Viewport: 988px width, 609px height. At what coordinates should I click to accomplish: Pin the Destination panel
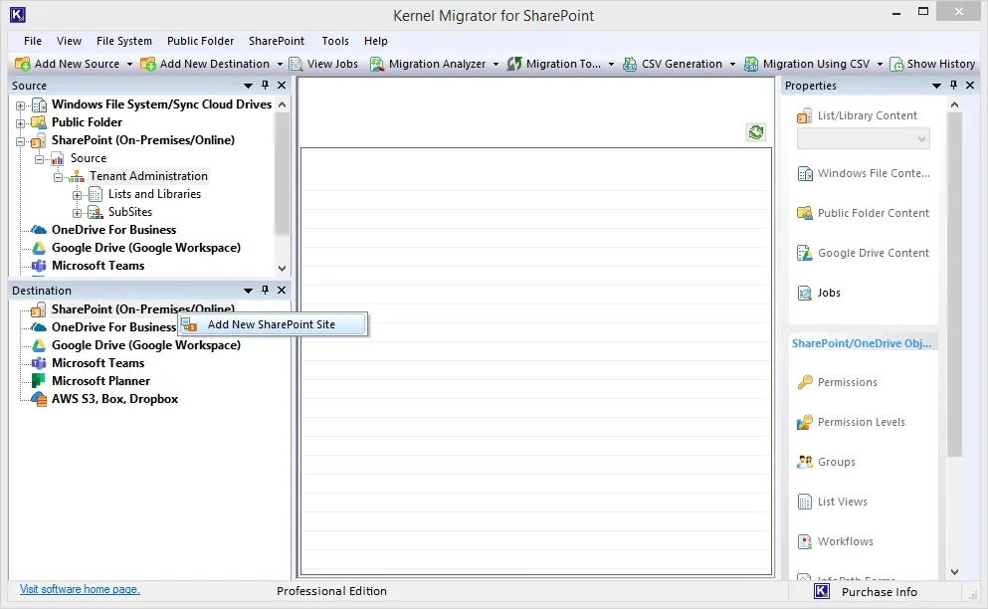tap(266, 290)
